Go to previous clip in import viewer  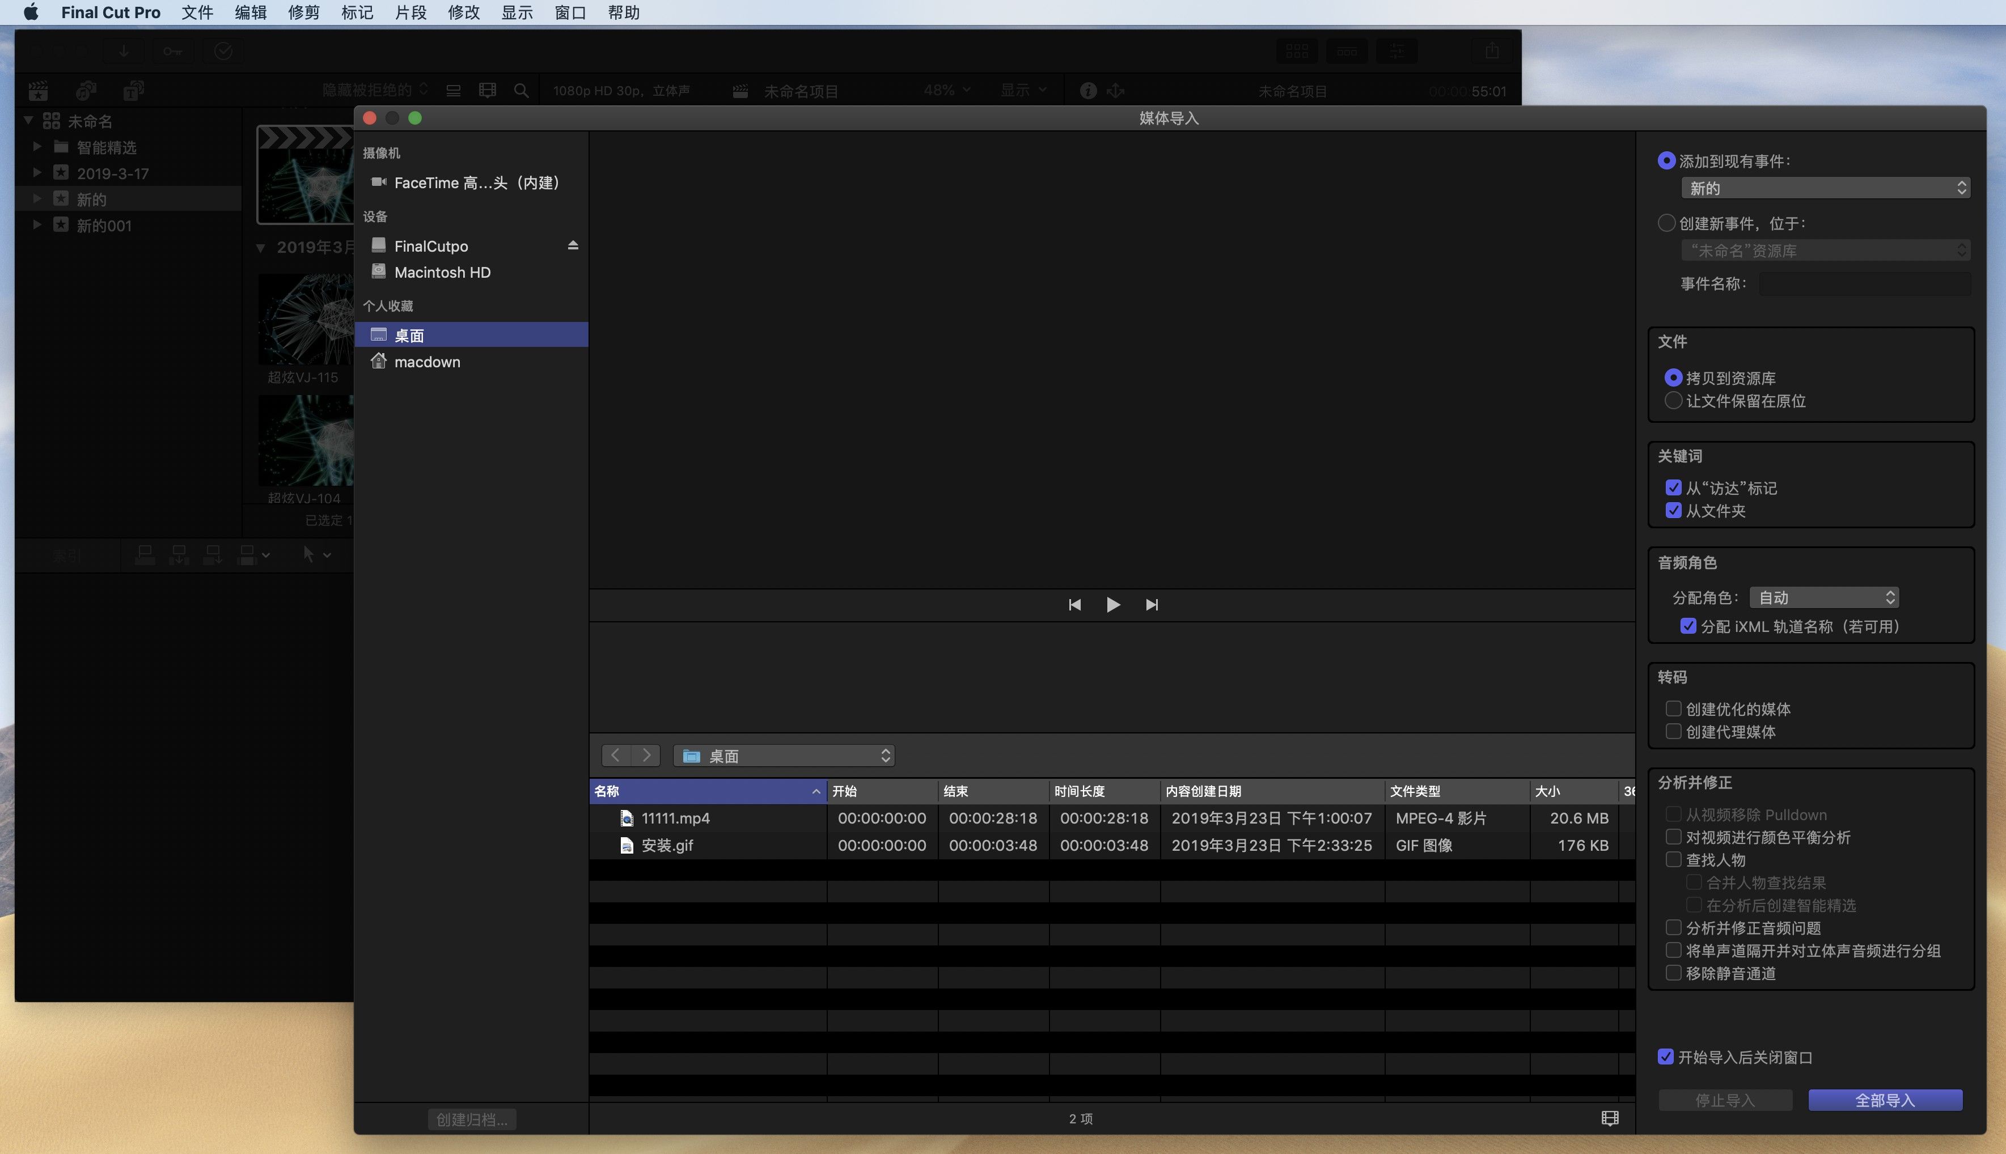point(1074,605)
